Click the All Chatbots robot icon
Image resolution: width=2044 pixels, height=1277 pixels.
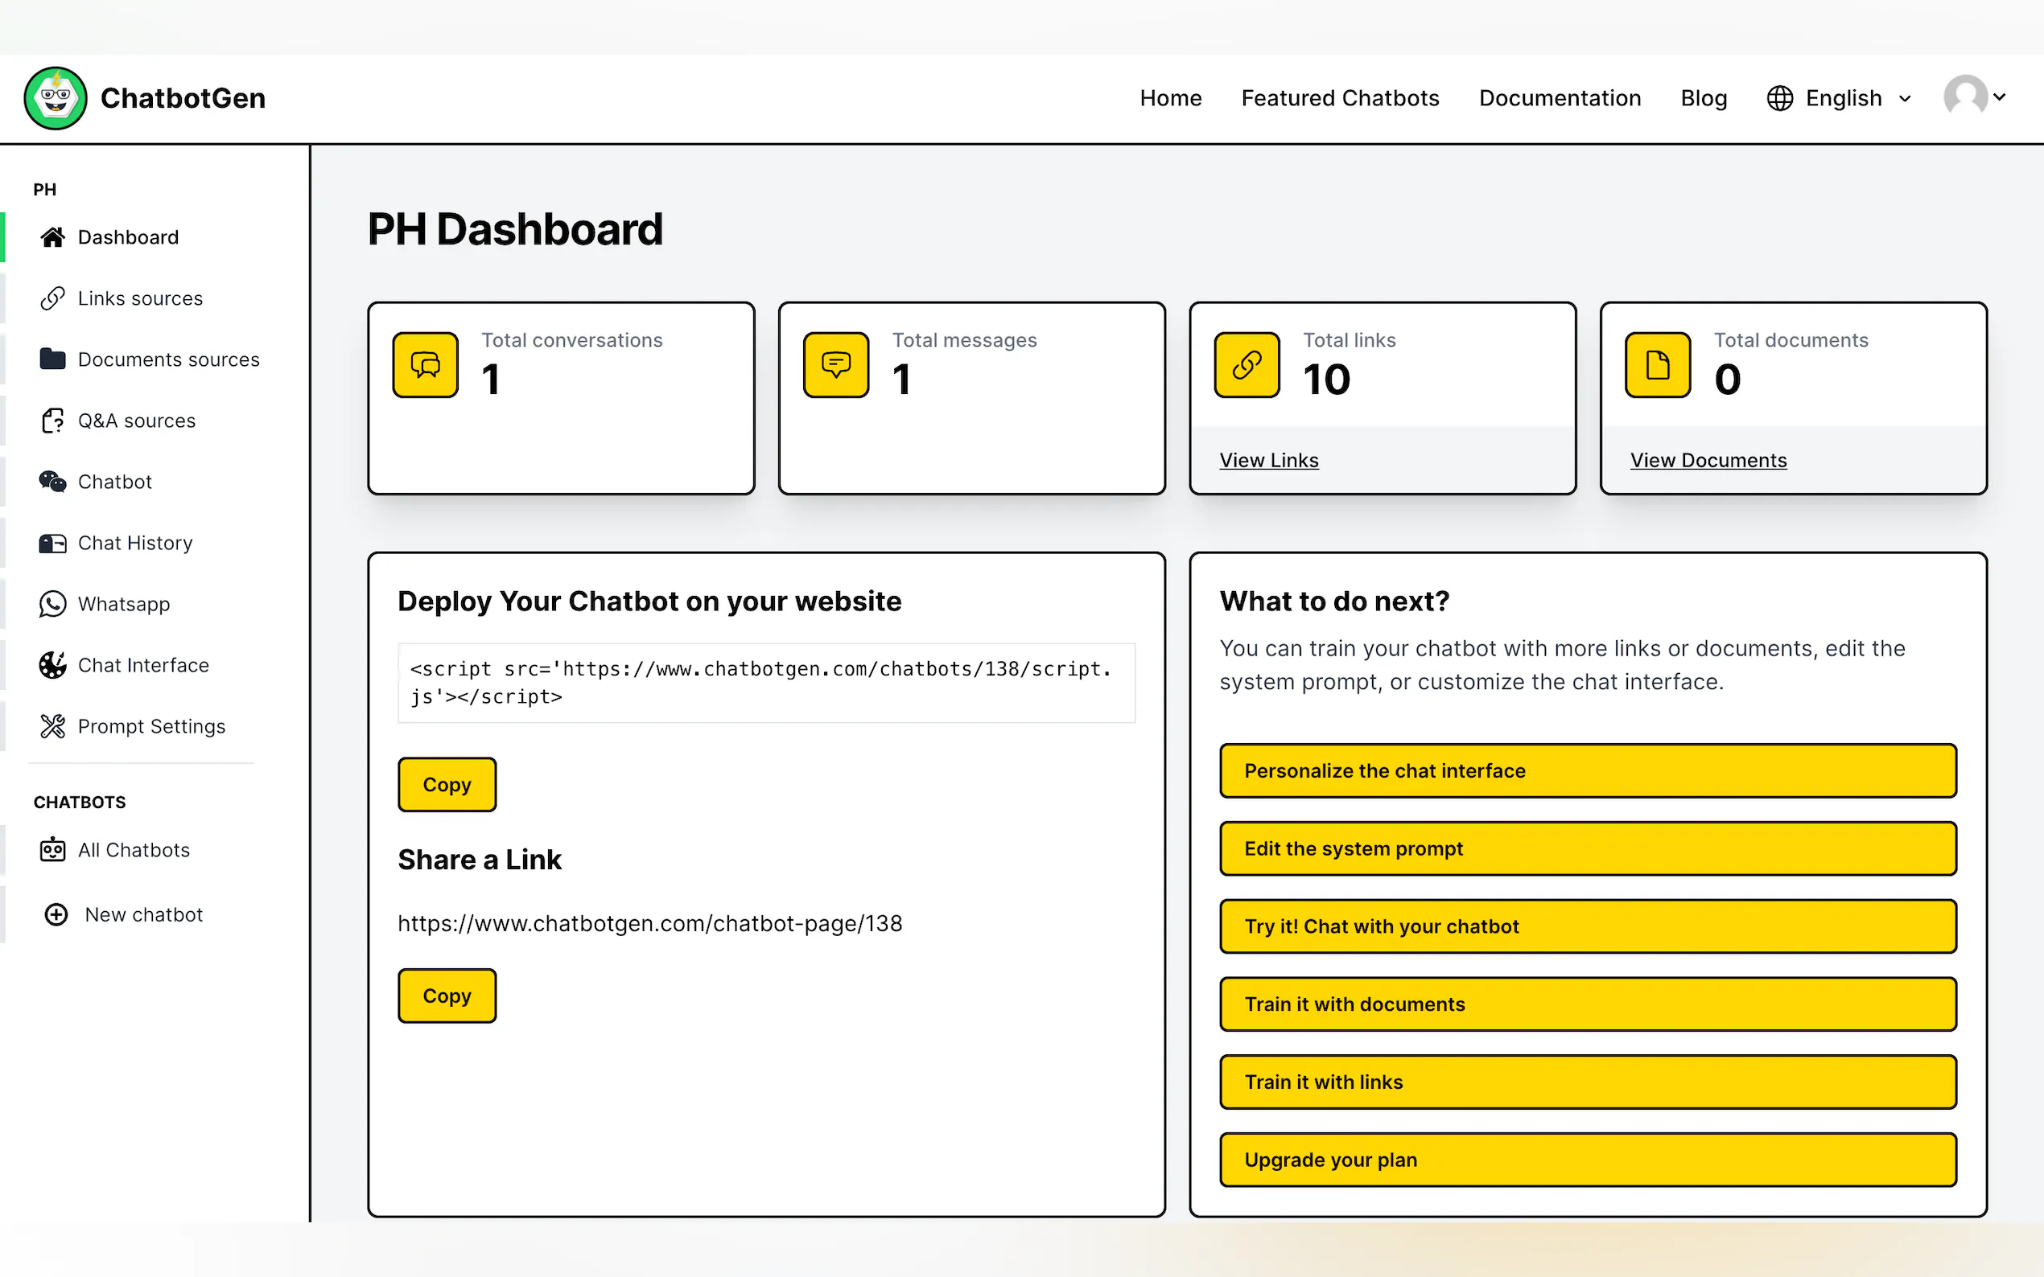(52, 850)
